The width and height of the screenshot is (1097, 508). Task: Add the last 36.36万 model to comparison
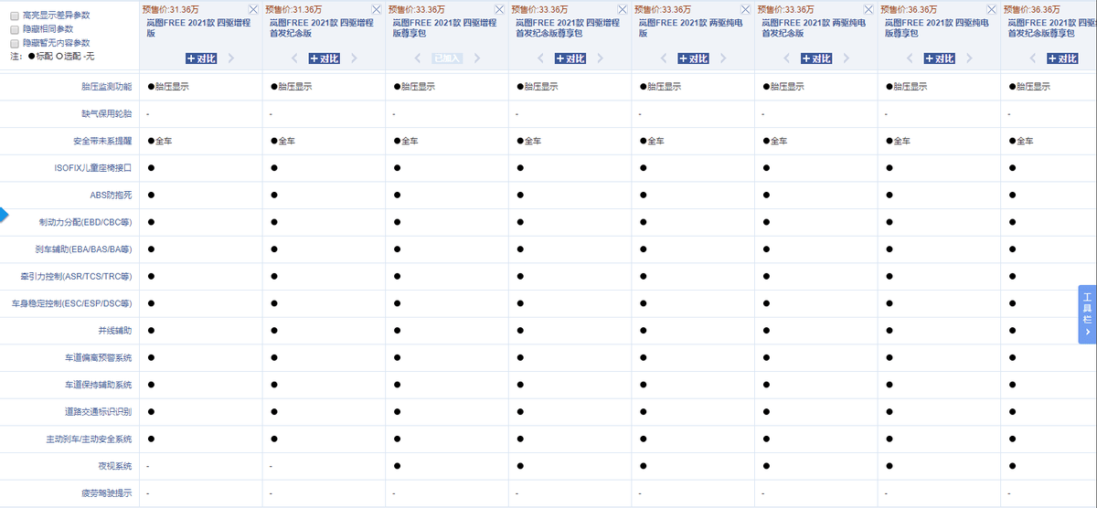tap(1062, 58)
